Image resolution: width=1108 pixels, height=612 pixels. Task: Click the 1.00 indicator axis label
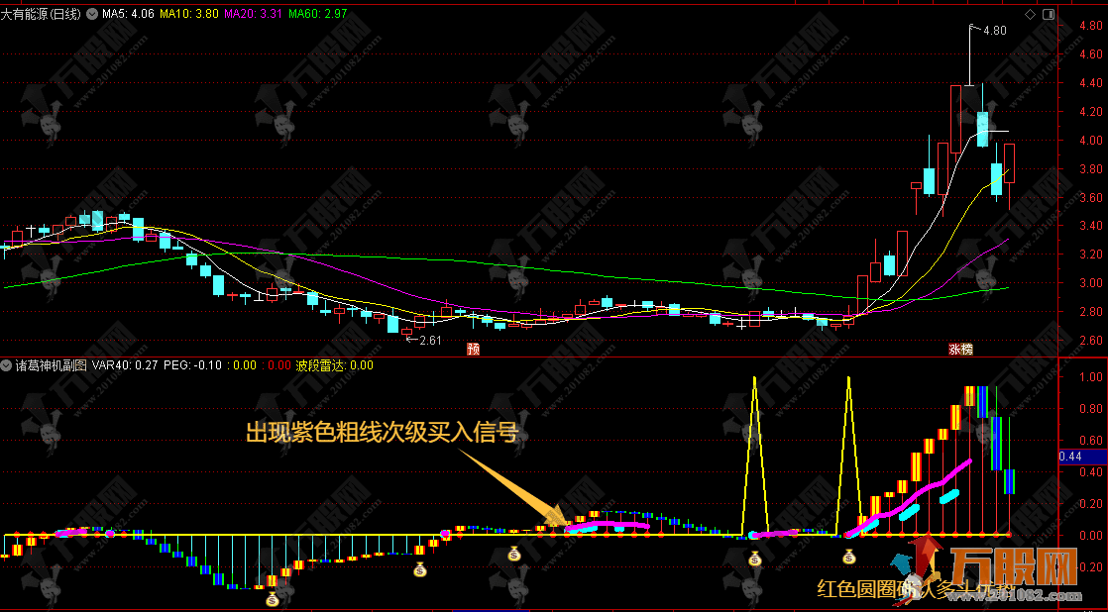pyautogui.click(x=1091, y=377)
